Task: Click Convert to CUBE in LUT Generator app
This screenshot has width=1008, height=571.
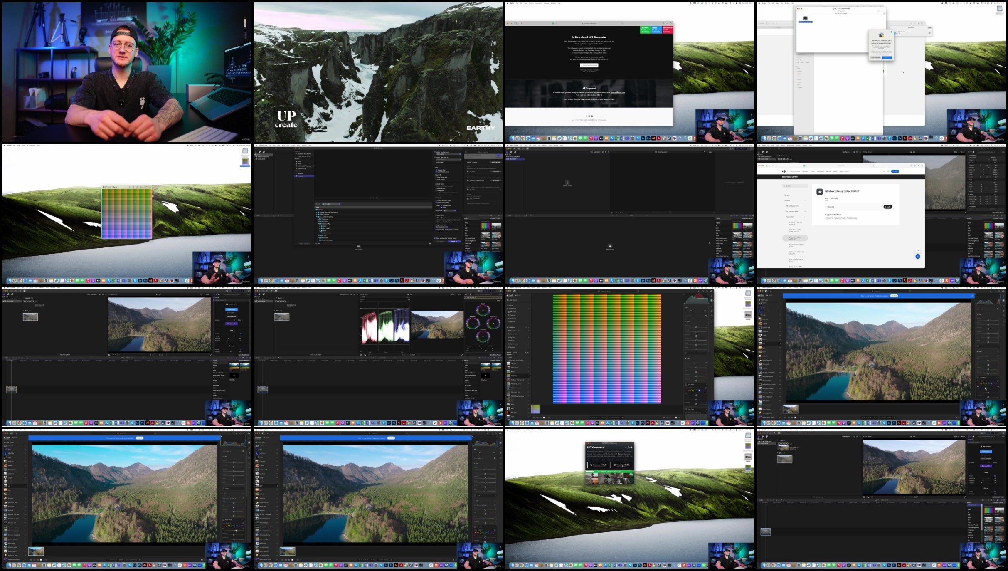Action: [621, 465]
